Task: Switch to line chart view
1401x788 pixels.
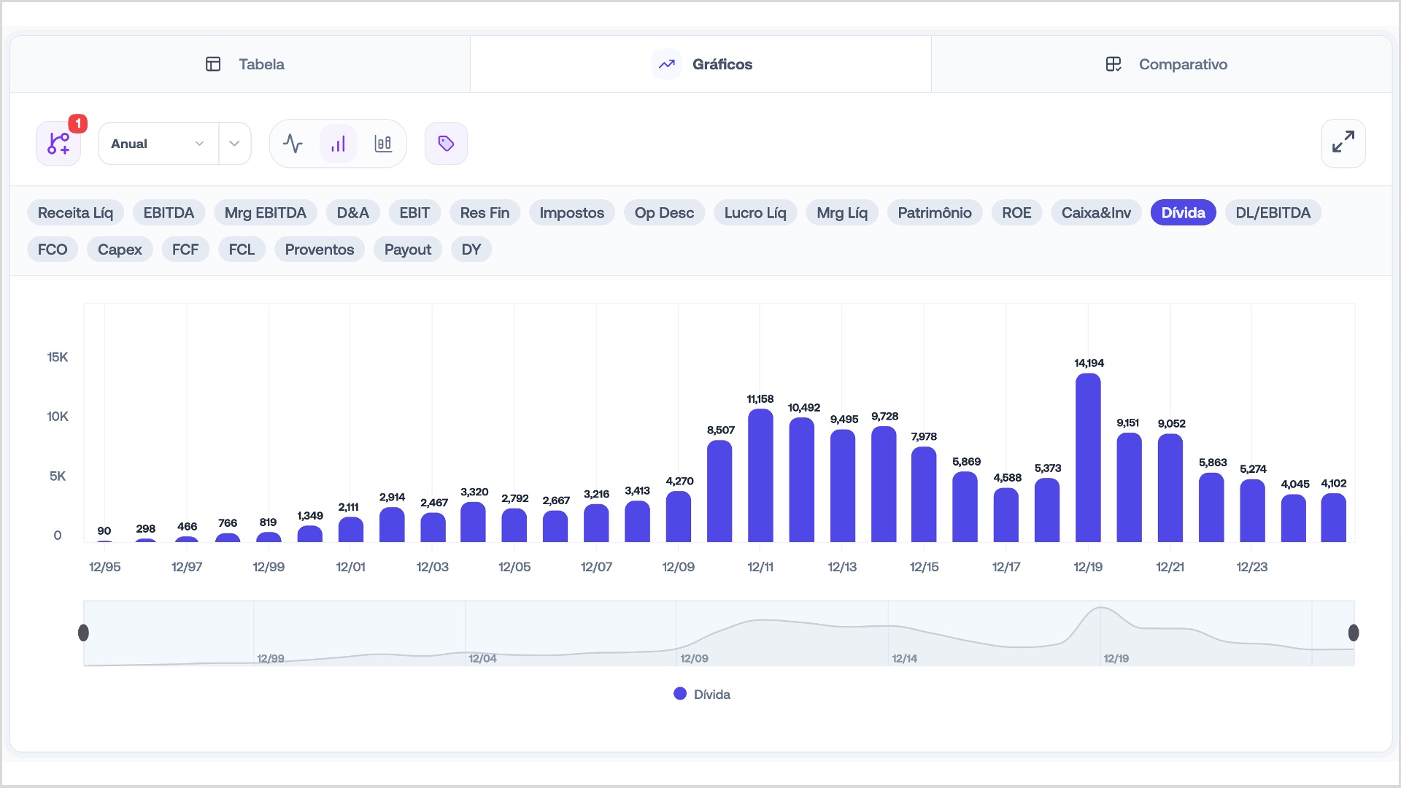Action: point(293,144)
